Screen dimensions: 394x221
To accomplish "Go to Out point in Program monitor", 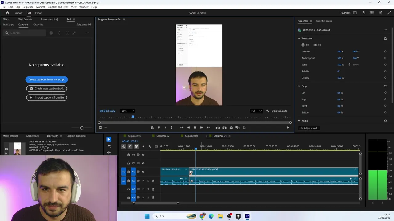I will (208, 128).
